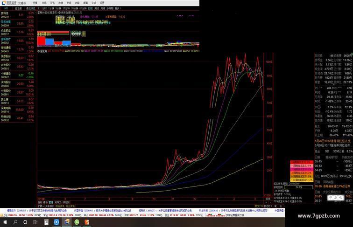
Task: Click the 深证 index quote in status bar
Action: [x=62, y=215]
